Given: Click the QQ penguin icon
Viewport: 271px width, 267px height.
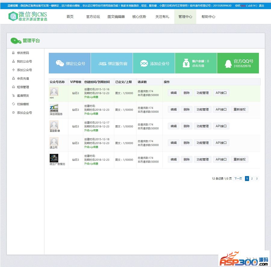Looking at the screenshot, I should 228,64.
